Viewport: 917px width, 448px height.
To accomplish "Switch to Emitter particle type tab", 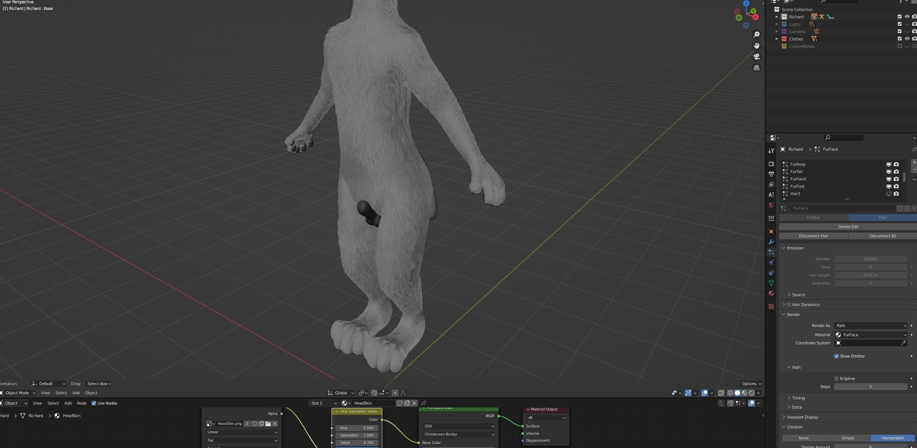I will click(814, 218).
